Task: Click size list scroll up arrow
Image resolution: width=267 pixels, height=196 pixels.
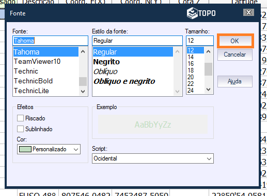Action: [x=209, y=51]
